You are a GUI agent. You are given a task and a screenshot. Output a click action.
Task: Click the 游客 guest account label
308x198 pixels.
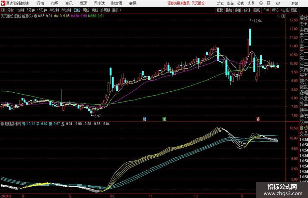tap(294, 3)
